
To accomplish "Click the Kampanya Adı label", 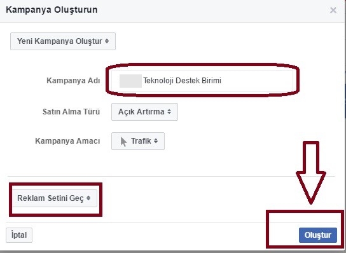I will (x=73, y=81).
